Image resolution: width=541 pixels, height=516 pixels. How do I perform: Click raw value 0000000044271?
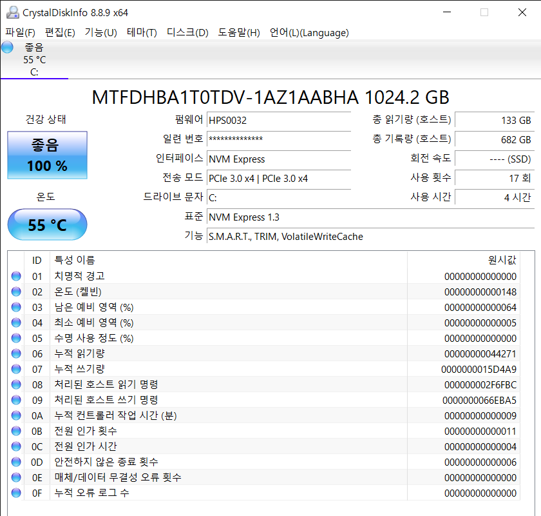coord(480,354)
